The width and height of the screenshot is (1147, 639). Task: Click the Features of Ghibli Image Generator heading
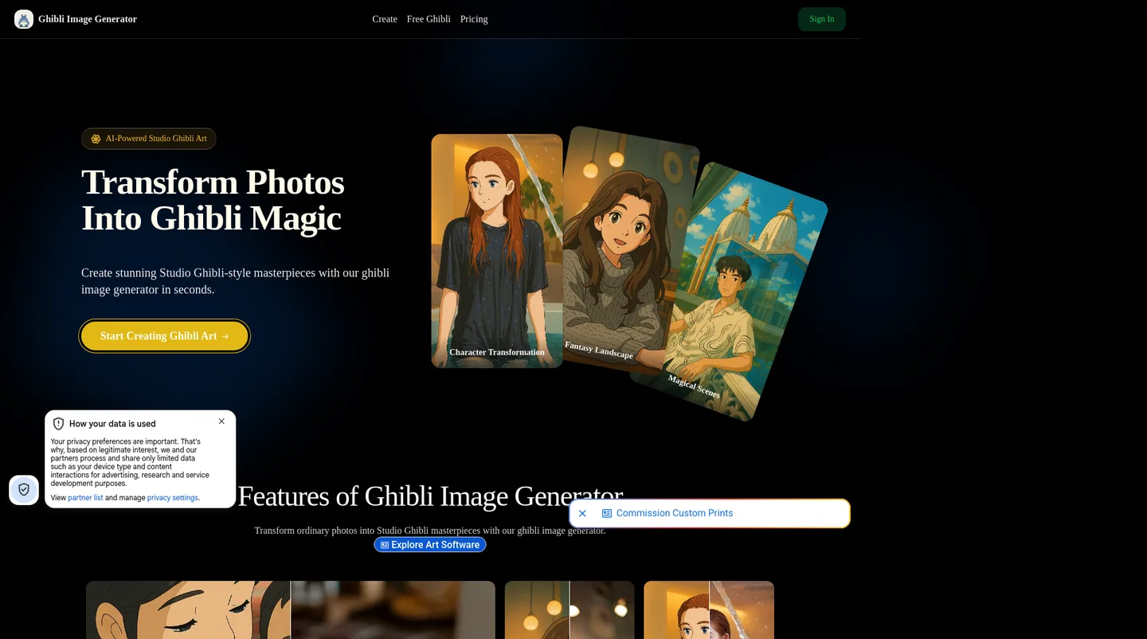pyautogui.click(x=430, y=496)
